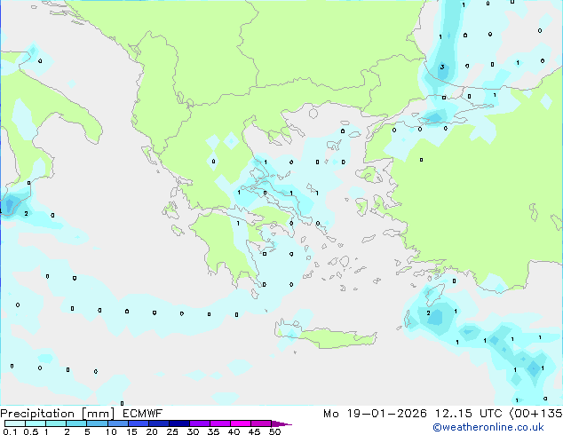
Task: Click the 'Precipitation [mm]' title text
Action: (x=58, y=414)
